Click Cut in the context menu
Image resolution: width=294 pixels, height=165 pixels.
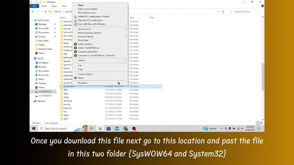[x=80, y=66]
